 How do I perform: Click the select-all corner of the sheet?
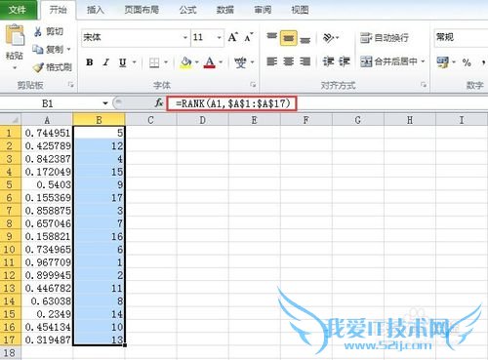11,120
